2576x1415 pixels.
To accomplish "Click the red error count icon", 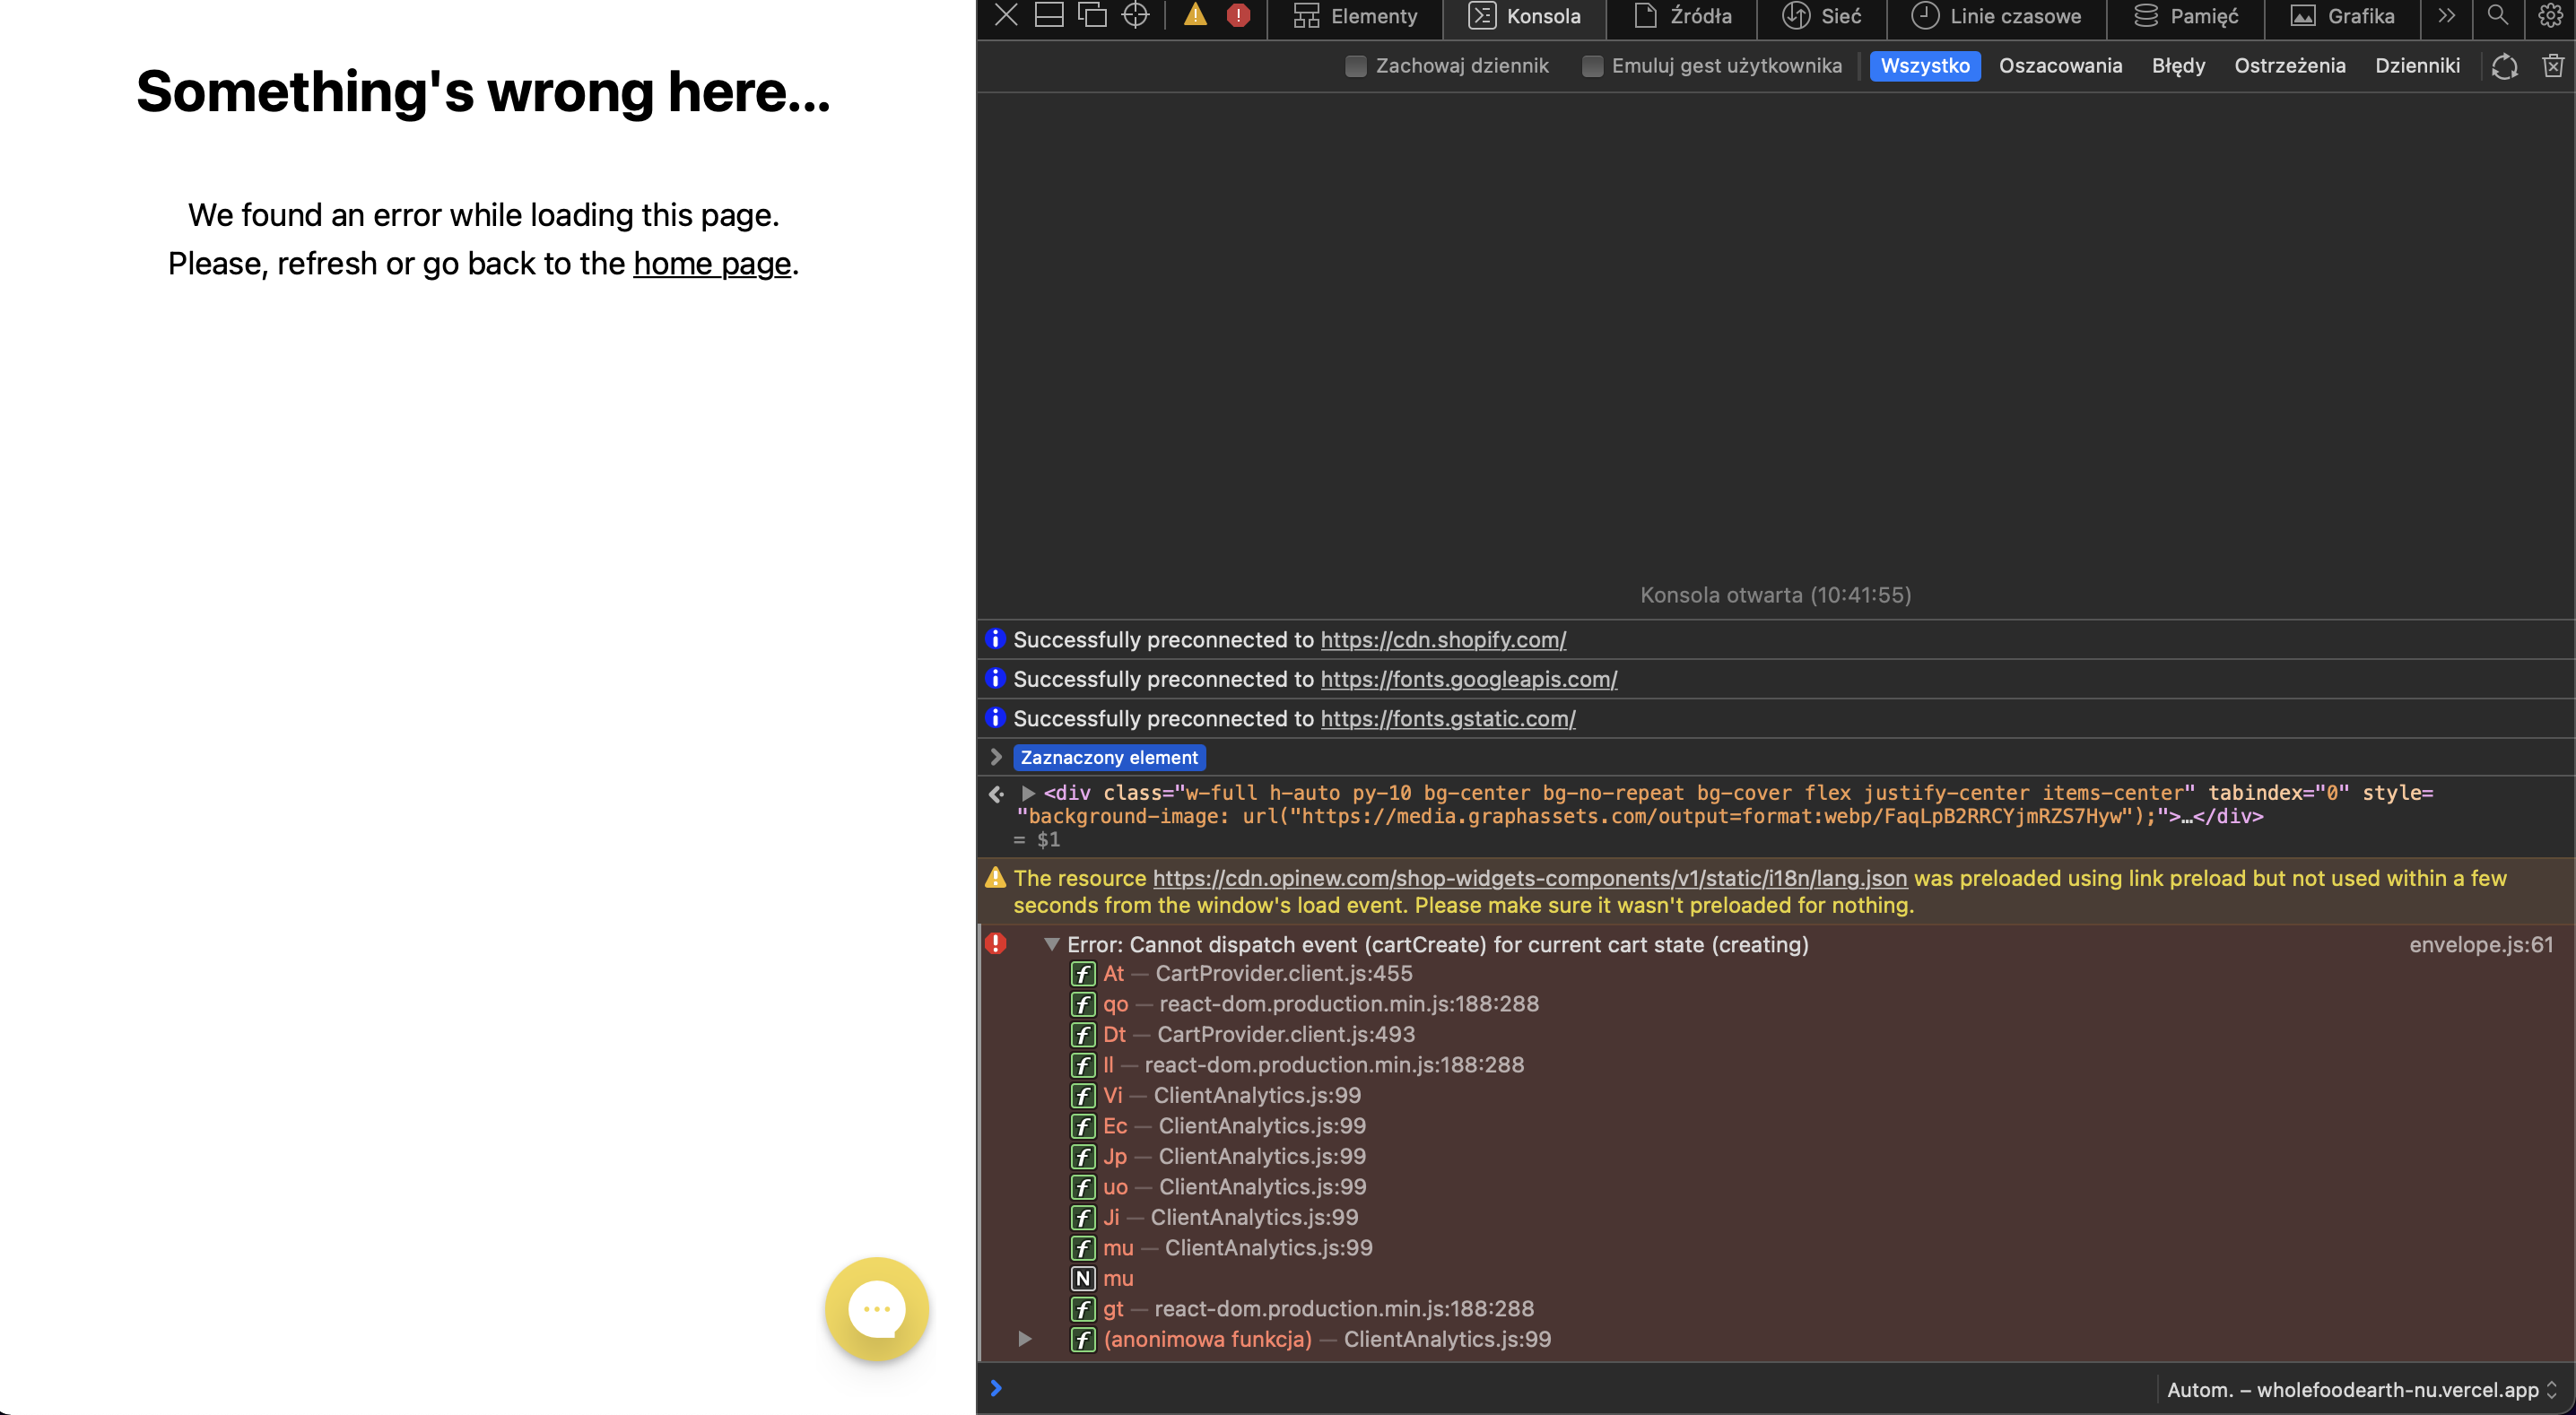I will pos(1238,15).
